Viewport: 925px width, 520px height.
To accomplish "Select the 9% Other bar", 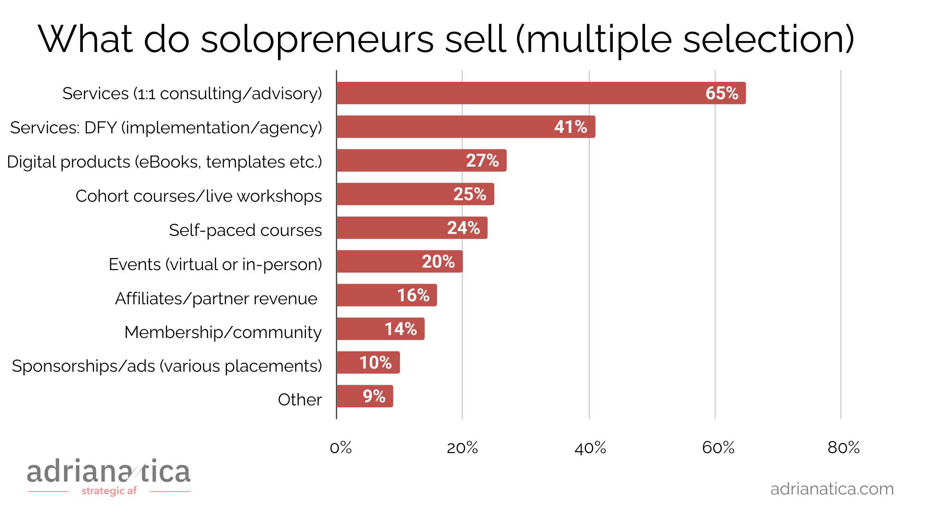I will (364, 396).
